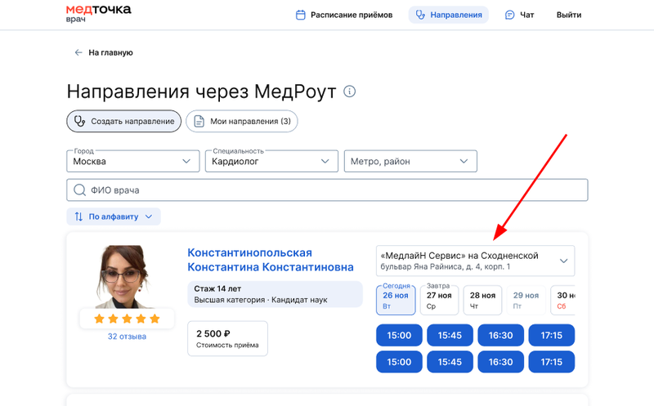Viewport: 654px width, 406px height.
Task: Choose the 15:00 slot in the second row
Action: pyautogui.click(x=399, y=362)
